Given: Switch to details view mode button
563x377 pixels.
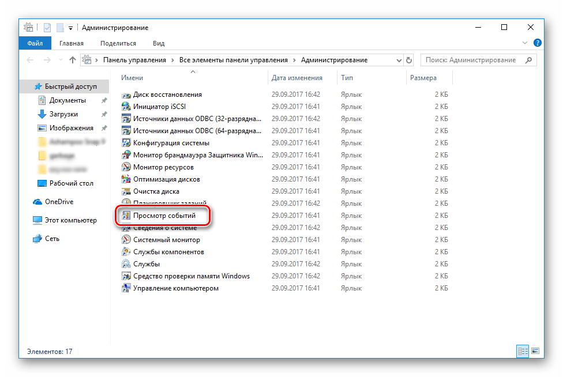Looking at the screenshot, I should [523, 350].
